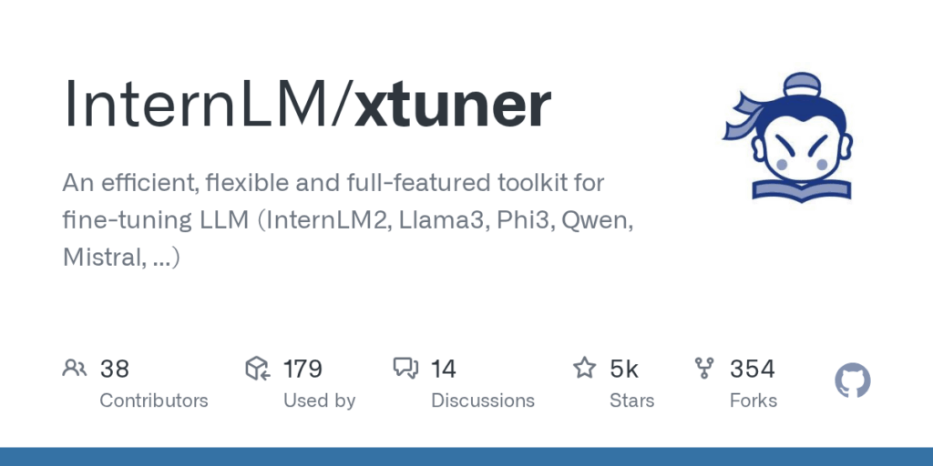Select the Contributors label
The image size is (933, 466).
pos(154,400)
